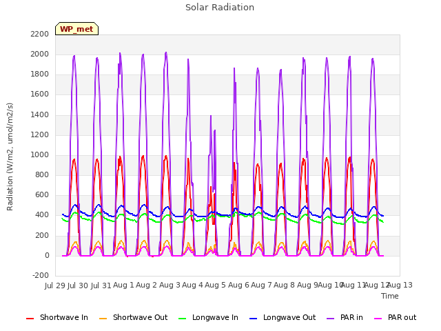Click the Aug 3 x-axis label

(x=170, y=285)
